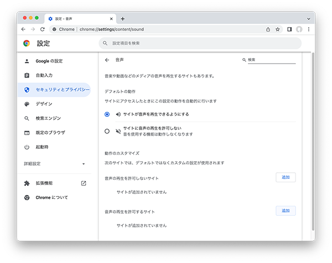
Task: Open the profile avatar icon
Action: (x=299, y=29)
